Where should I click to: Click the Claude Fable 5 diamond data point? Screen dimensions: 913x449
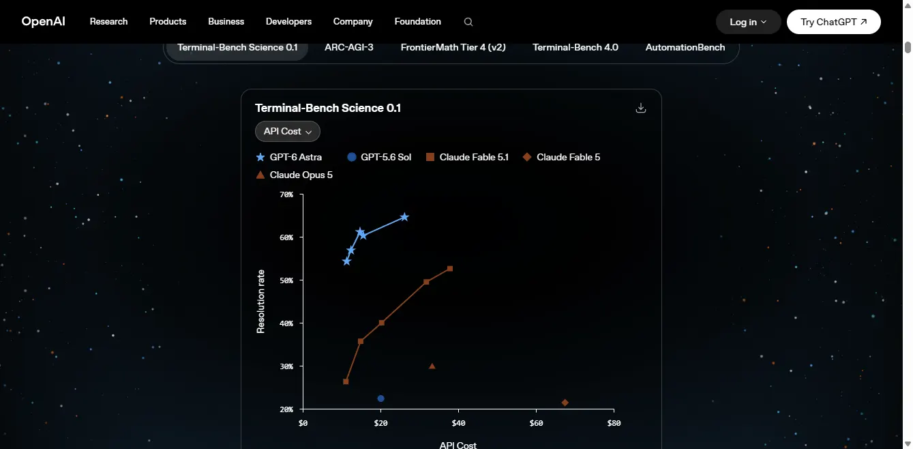pos(565,403)
